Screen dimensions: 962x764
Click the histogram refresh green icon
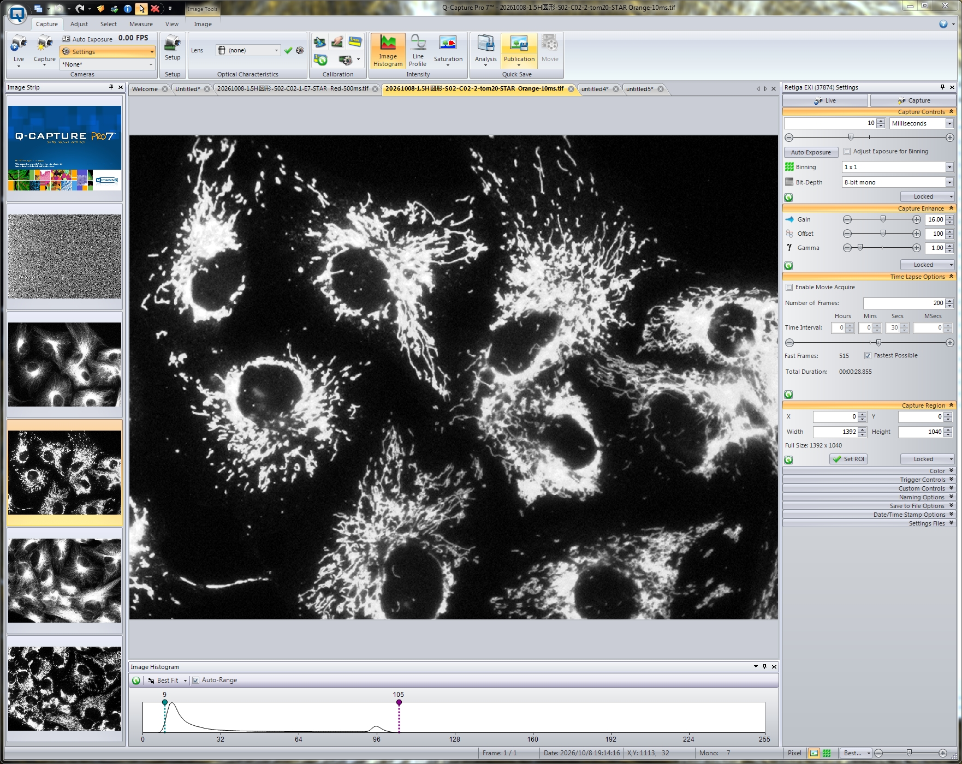pyautogui.click(x=136, y=681)
